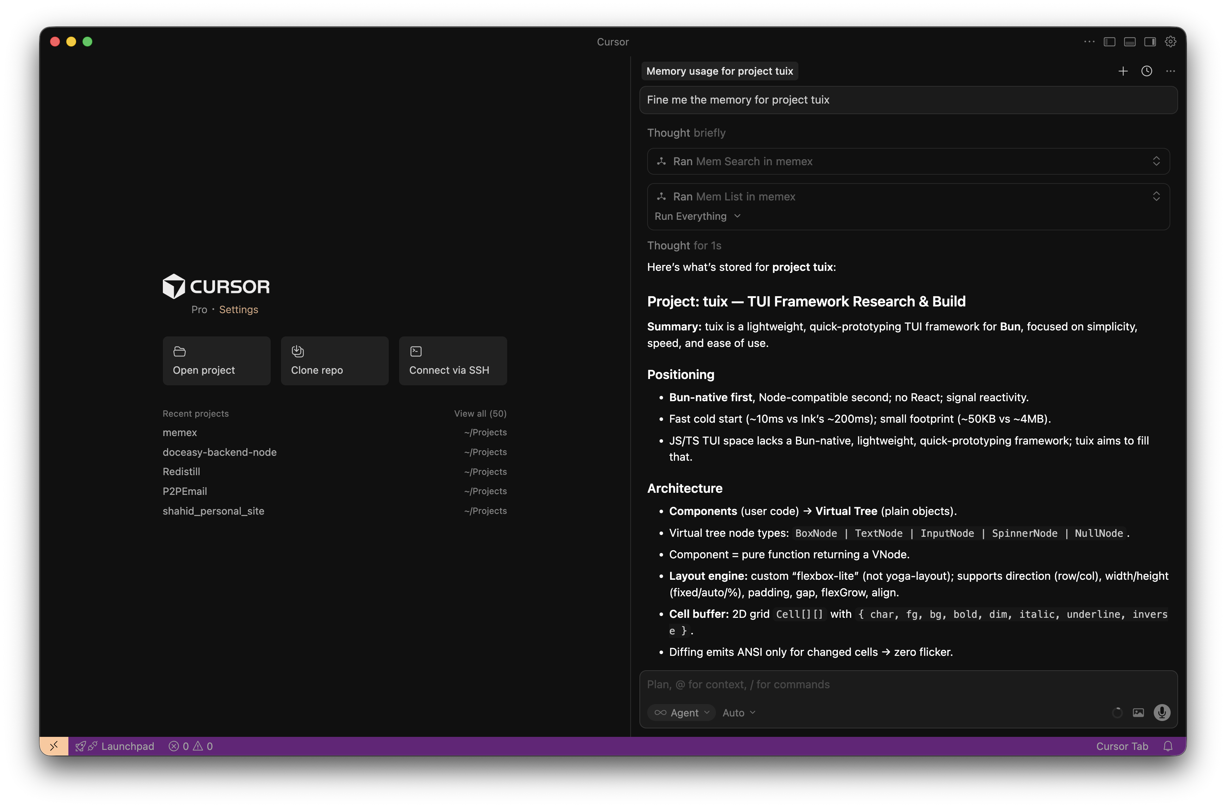Click the Clone repo button
The height and width of the screenshot is (808, 1226).
click(335, 361)
